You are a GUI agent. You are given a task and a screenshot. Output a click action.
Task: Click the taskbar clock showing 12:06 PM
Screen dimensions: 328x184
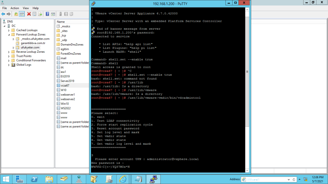317,180
